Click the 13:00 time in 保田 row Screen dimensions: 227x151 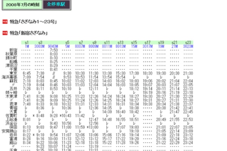[93, 127]
